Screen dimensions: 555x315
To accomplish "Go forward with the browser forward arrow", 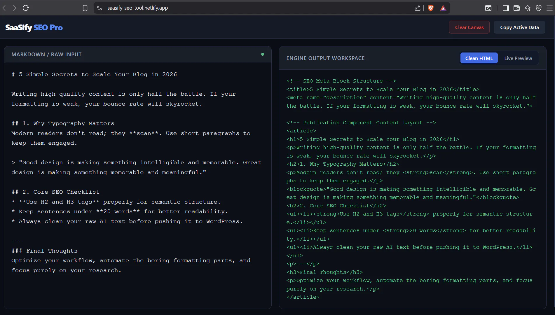I will tap(14, 8).
